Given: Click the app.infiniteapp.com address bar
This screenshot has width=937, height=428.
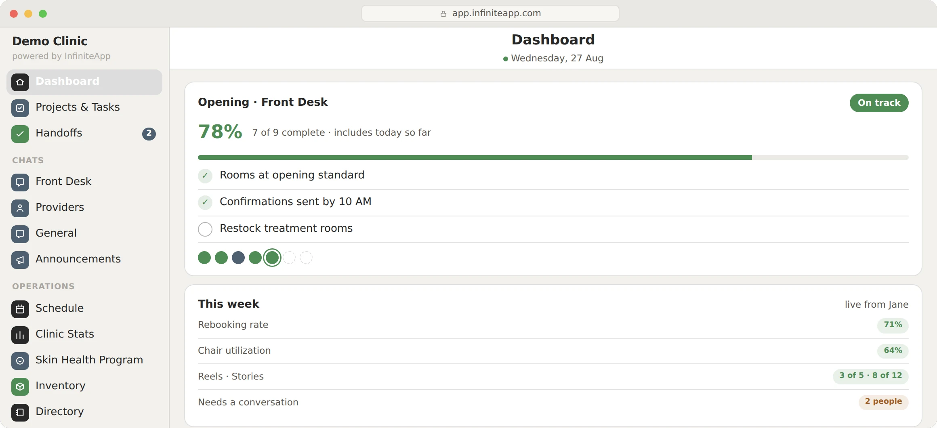Looking at the screenshot, I should click(490, 13).
